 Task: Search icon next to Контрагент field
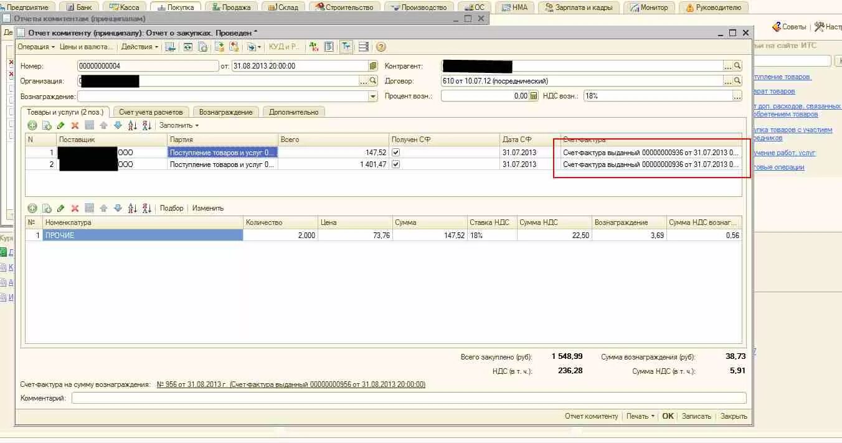click(737, 65)
